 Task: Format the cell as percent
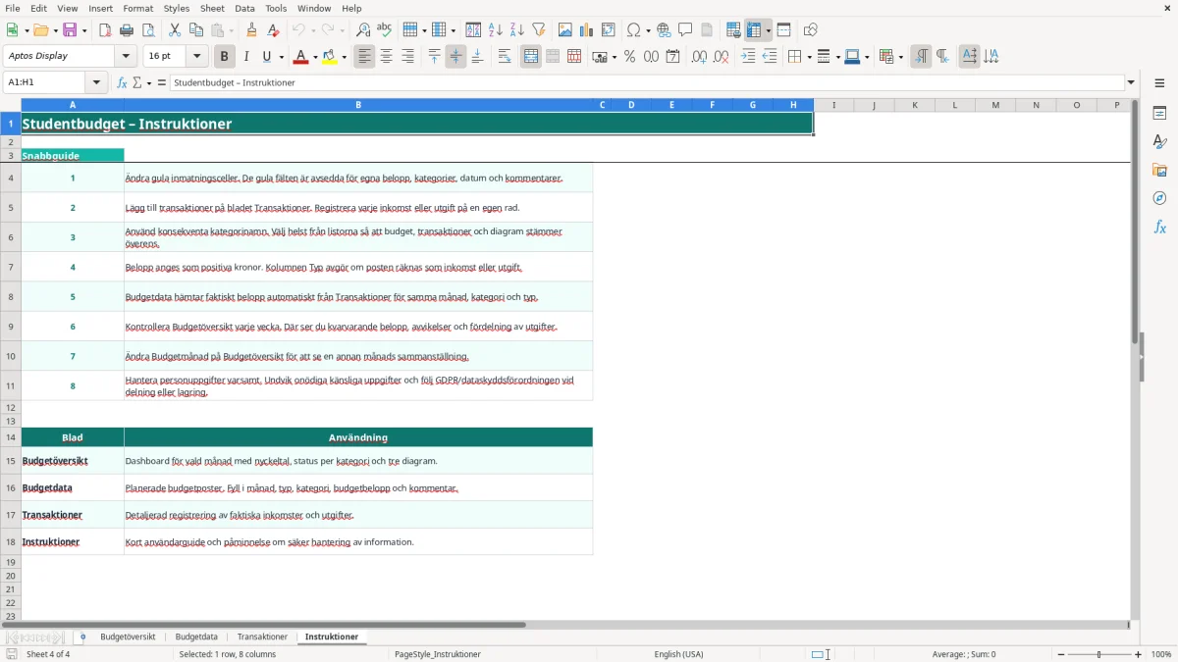pos(629,57)
